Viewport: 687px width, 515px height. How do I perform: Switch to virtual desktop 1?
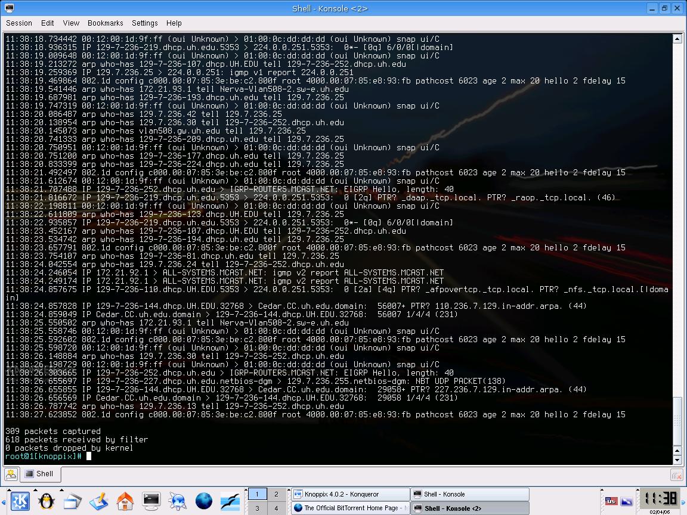(x=257, y=494)
